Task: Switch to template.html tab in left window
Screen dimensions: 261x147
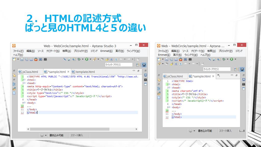Action: [83, 72]
